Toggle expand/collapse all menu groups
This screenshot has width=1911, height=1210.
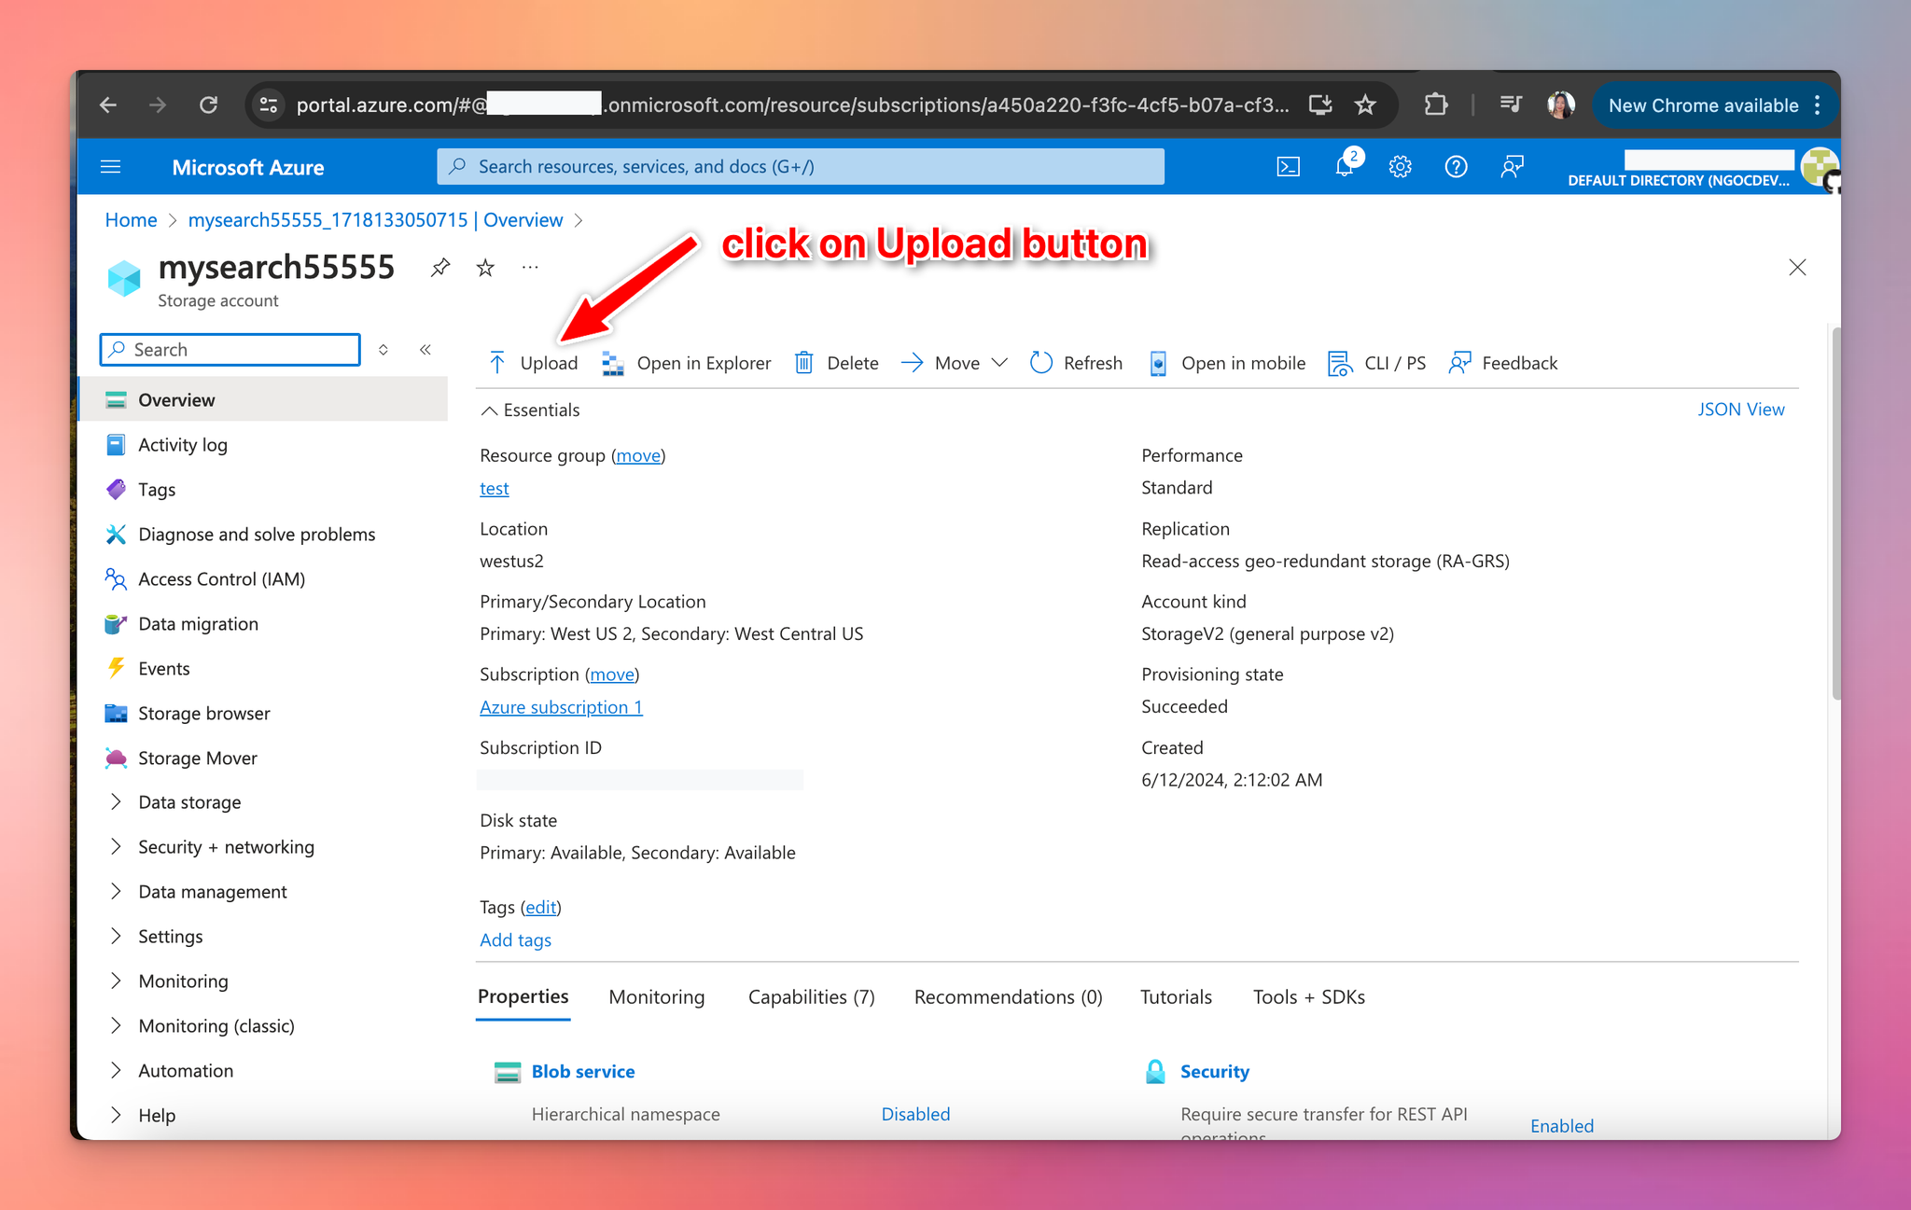(x=384, y=350)
